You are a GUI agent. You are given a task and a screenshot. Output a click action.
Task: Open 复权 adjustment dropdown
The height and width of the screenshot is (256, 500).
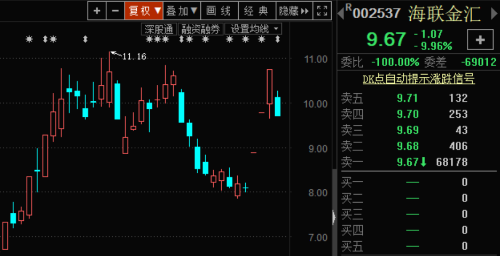(x=144, y=11)
